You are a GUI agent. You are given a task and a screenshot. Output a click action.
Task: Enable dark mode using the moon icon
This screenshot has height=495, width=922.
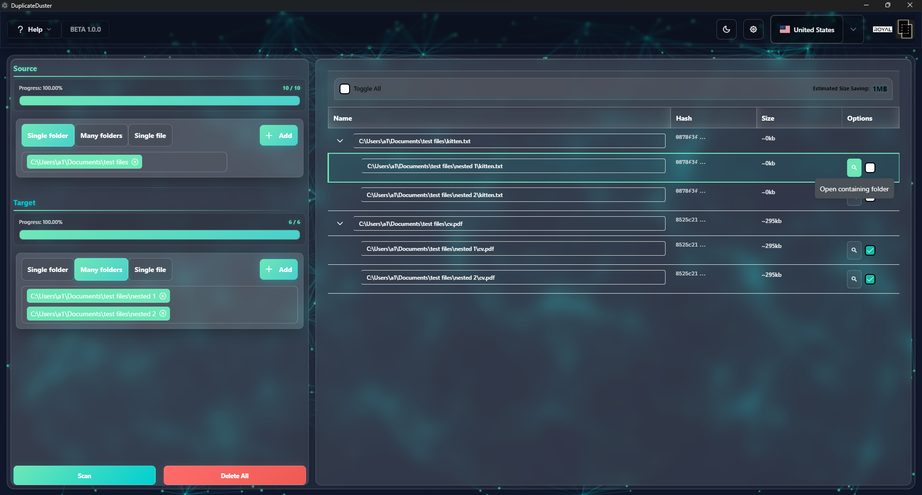tap(726, 29)
